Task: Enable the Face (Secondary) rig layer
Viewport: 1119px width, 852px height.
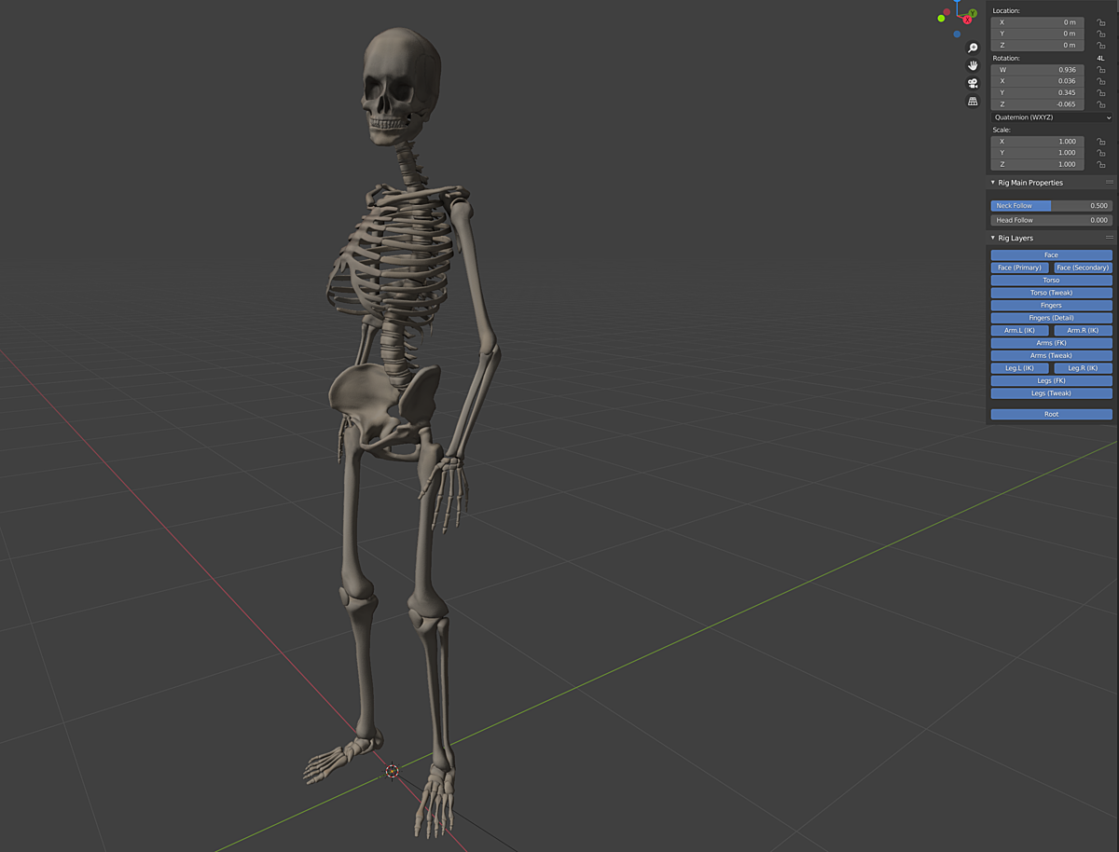Action: (1082, 268)
